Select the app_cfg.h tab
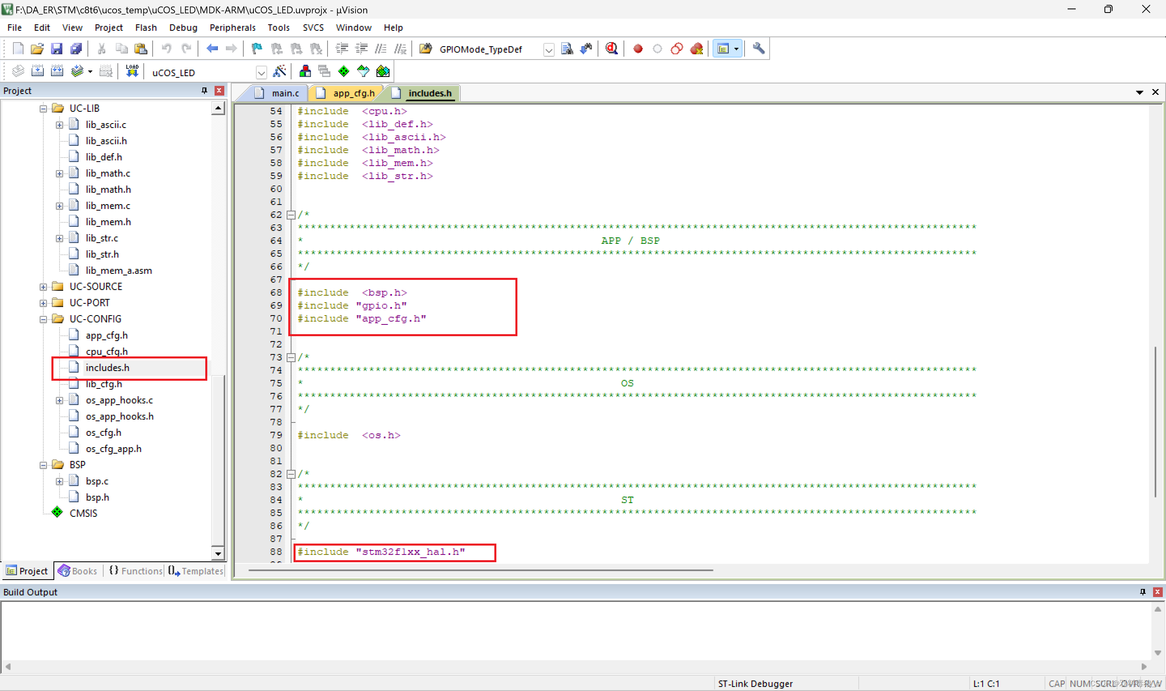This screenshot has height=691, width=1166. click(347, 92)
